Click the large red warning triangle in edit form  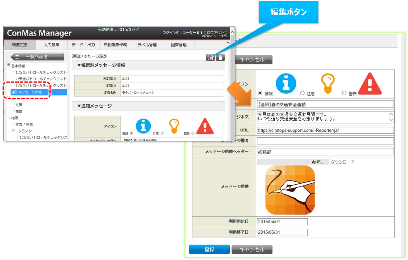pos(370,84)
